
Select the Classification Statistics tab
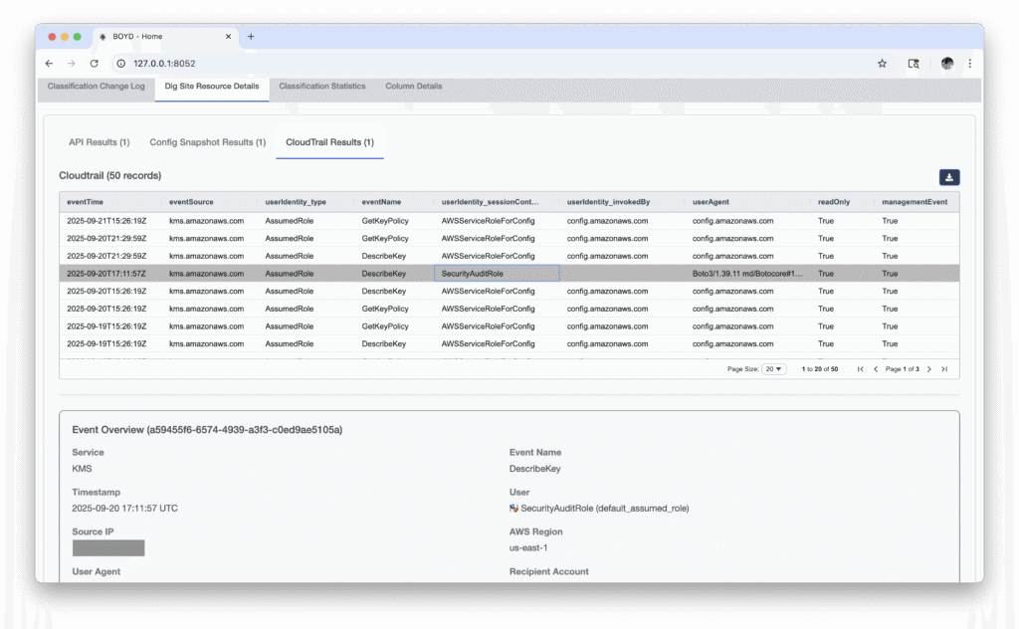(321, 87)
